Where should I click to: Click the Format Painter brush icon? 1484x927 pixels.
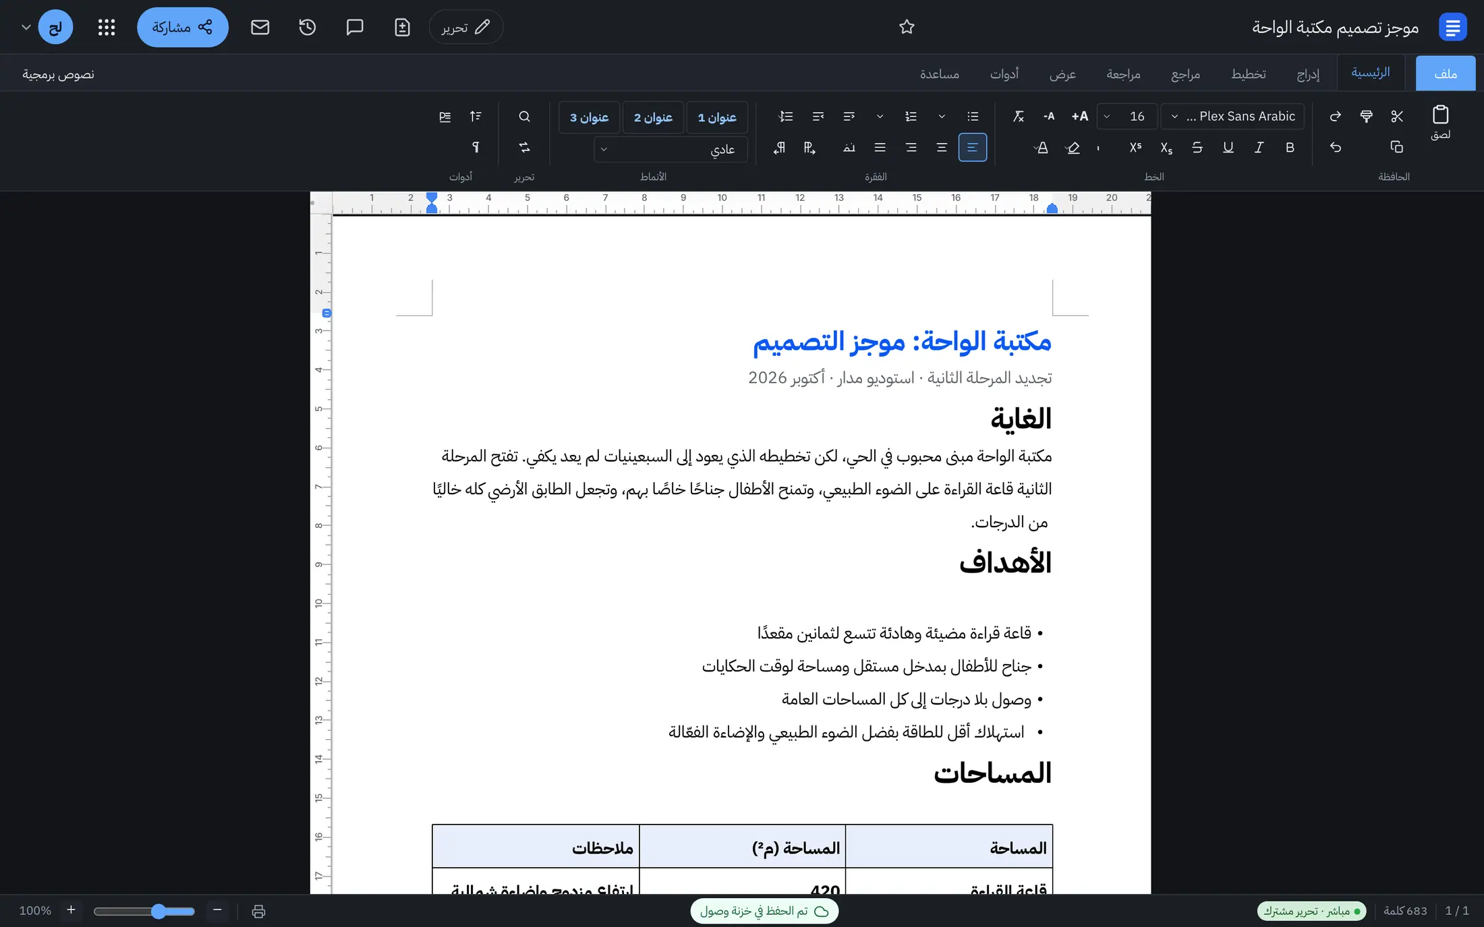pyautogui.click(x=1366, y=117)
